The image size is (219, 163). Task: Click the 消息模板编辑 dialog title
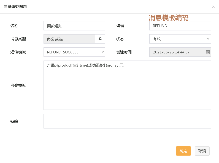tap(15, 7)
